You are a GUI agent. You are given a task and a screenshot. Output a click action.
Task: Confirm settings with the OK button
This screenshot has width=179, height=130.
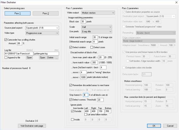154,126
